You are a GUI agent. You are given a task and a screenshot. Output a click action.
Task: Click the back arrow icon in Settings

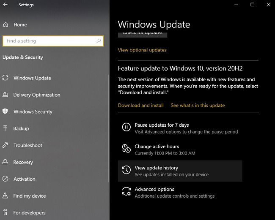(x=5, y=5)
